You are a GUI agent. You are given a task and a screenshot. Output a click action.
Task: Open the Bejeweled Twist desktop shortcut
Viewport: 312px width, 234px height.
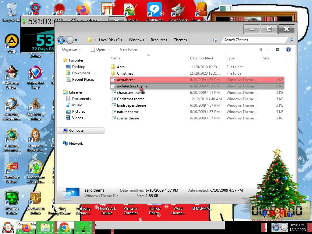[35, 77]
